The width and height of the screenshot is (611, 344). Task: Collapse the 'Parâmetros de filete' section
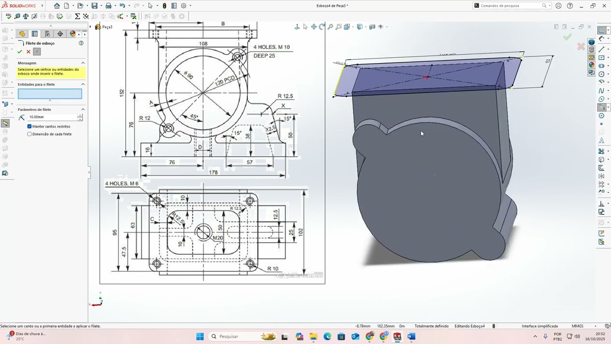[83, 109]
